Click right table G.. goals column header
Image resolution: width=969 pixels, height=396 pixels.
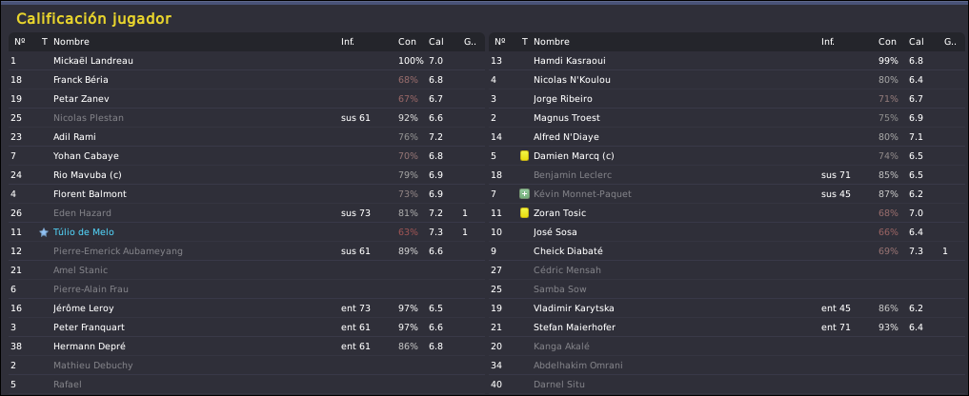pyautogui.click(x=950, y=41)
